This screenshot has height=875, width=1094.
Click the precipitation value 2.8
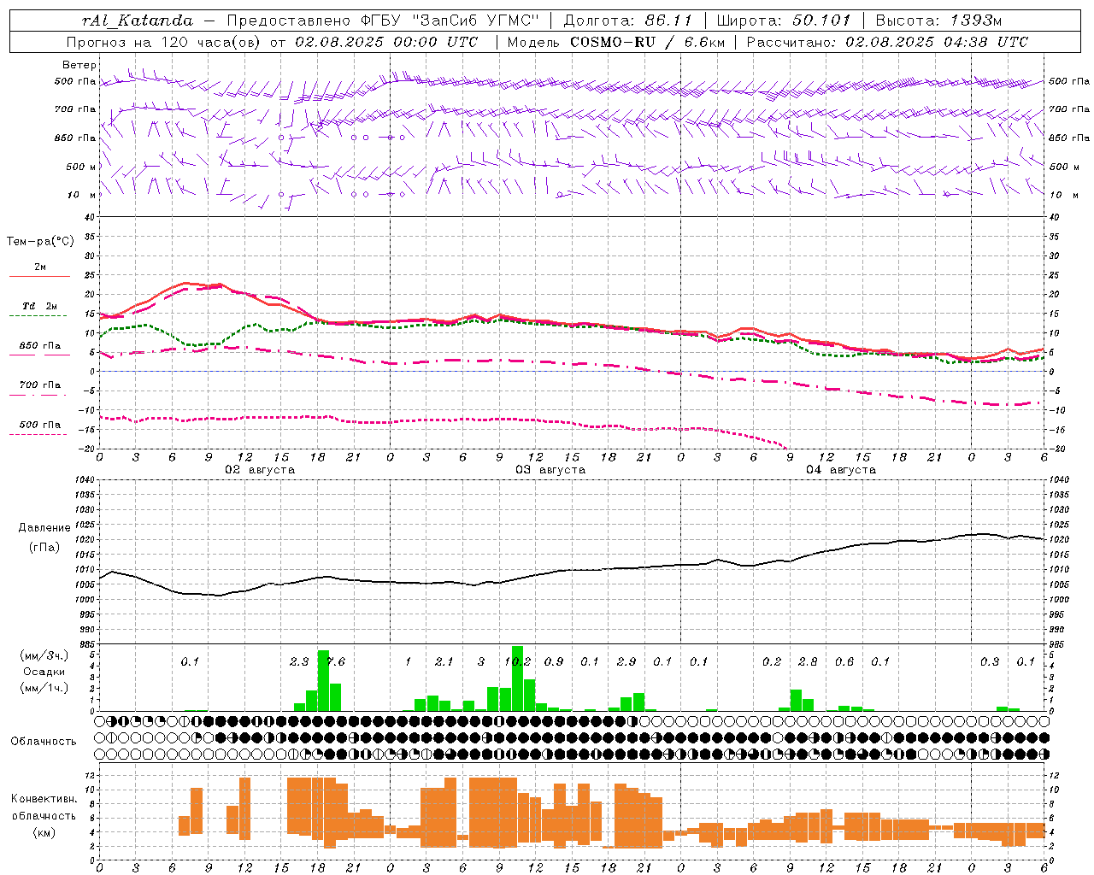click(x=808, y=661)
